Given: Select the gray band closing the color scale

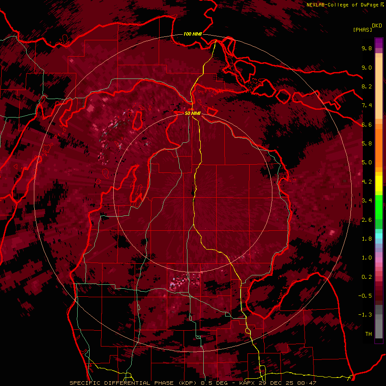Looking at the screenshot, I should point(379,322).
